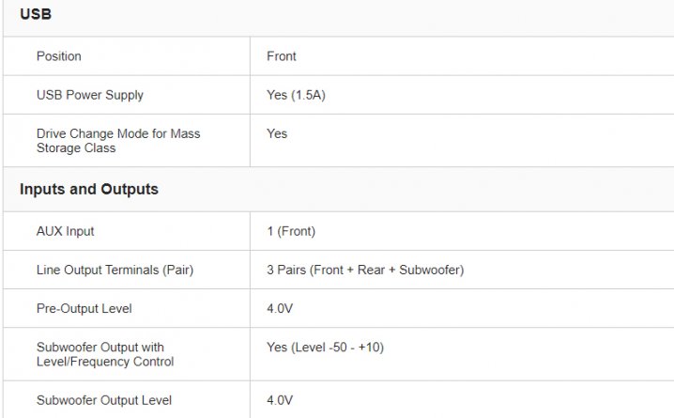
Task: Select the Subwoofer Output Level label
Action: (104, 400)
